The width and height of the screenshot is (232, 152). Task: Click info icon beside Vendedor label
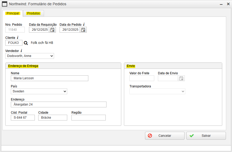[21, 51]
